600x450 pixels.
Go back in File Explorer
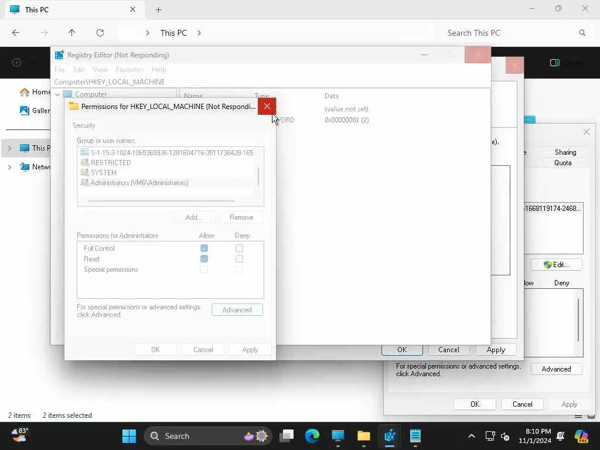tap(16, 33)
